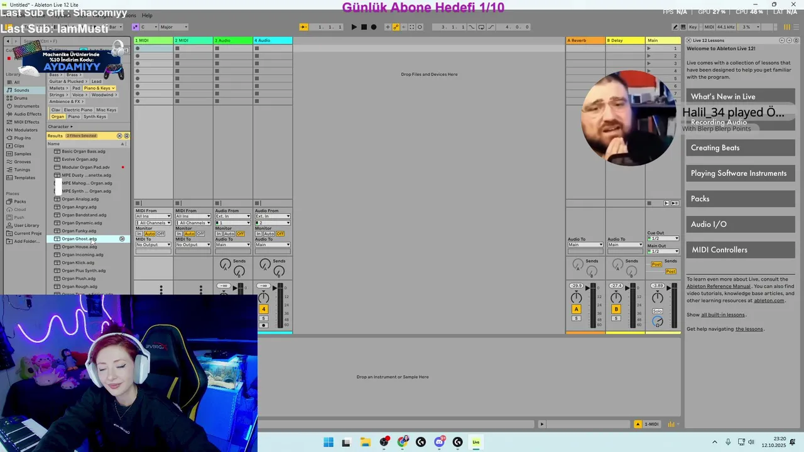Expand the Character filter group
The width and height of the screenshot is (804, 452).
coord(61,127)
